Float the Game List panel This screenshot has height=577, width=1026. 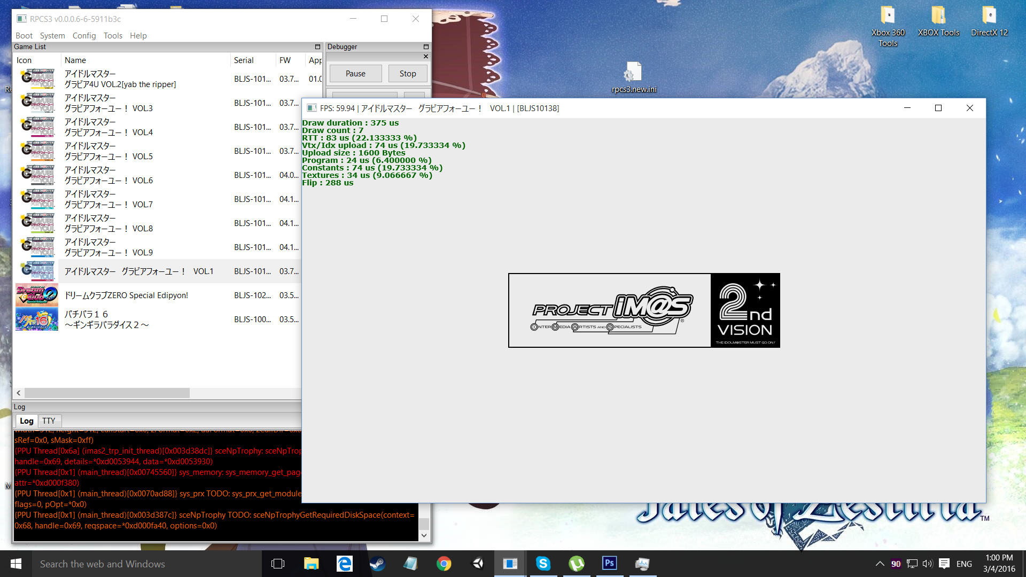pyautogui.click(x=317, y=47)
